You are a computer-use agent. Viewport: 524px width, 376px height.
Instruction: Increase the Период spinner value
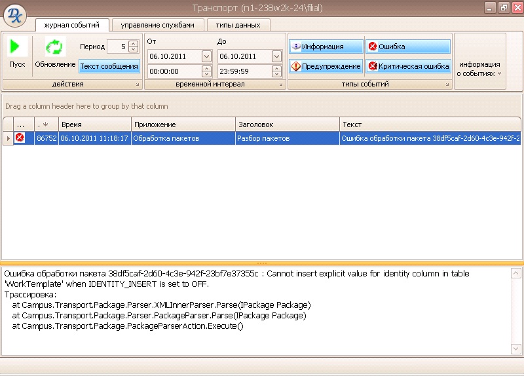coord(134,43)
